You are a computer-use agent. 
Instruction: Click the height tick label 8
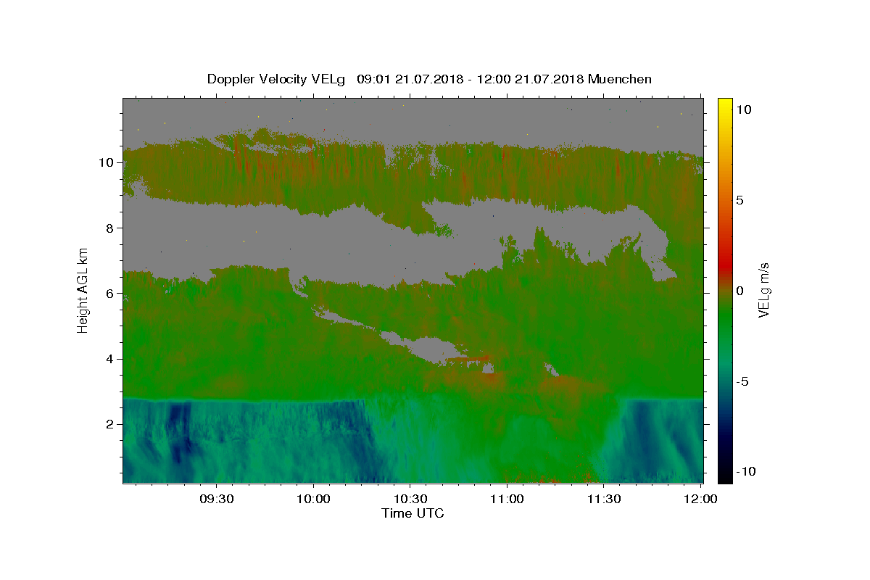point(111,228)
